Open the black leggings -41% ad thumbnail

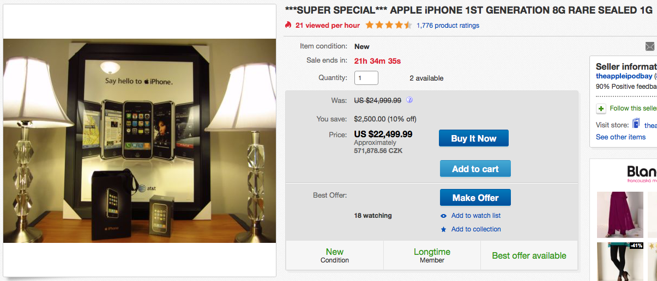point(620,261)
